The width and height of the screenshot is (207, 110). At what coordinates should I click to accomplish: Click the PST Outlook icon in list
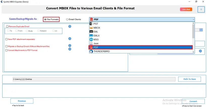point(91,24)
